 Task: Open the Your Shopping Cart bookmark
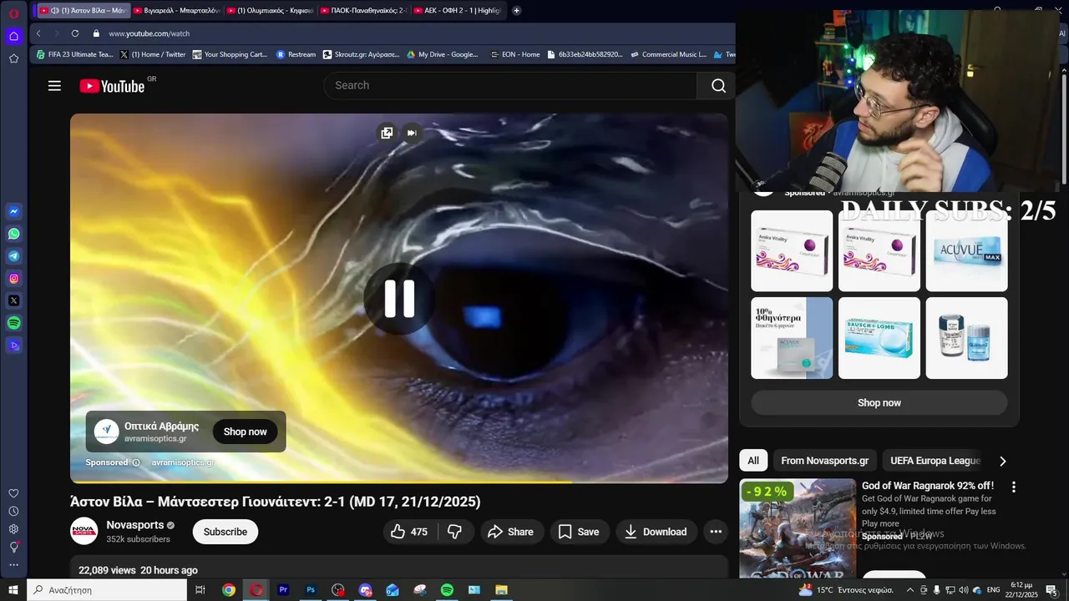(230, 54)
